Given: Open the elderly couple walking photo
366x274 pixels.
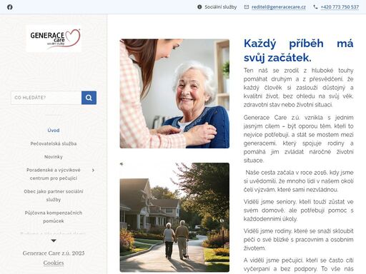Looking at the screenshot, I should coord(174,218).
